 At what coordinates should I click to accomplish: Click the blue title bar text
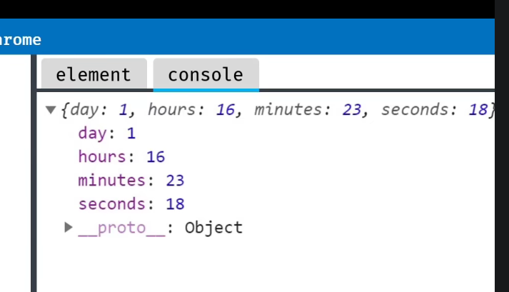point(21,40)
